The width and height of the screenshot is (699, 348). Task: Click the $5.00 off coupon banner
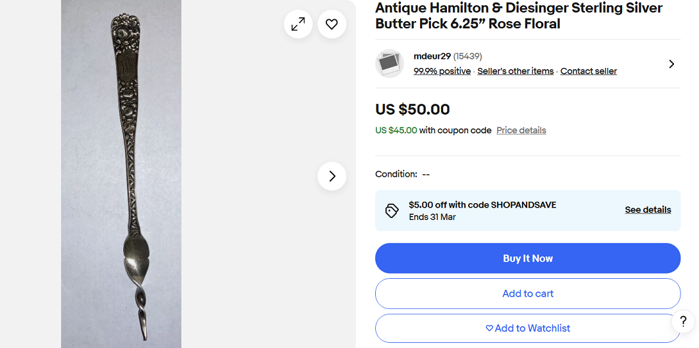tap(528, 211)
